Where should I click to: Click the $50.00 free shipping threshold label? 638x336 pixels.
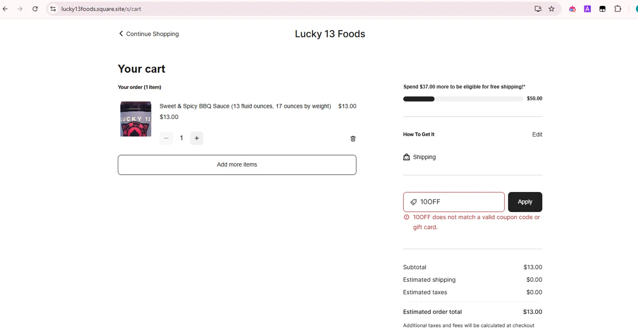point(535,99)
